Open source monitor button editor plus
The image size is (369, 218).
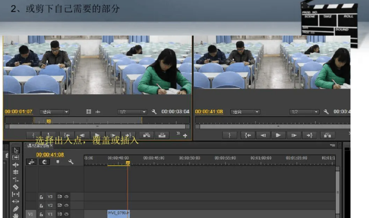(x=185, y=135)
